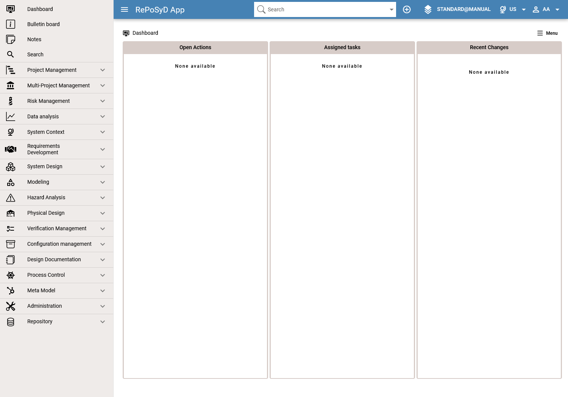
Task: Click the Search magnifier icon in sidebar
Action: coord(11,54)
